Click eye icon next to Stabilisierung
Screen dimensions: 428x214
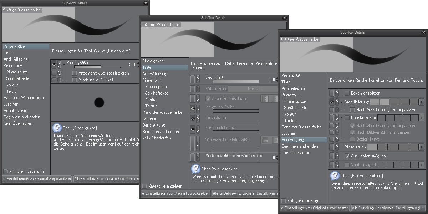[x=332, y=102]
